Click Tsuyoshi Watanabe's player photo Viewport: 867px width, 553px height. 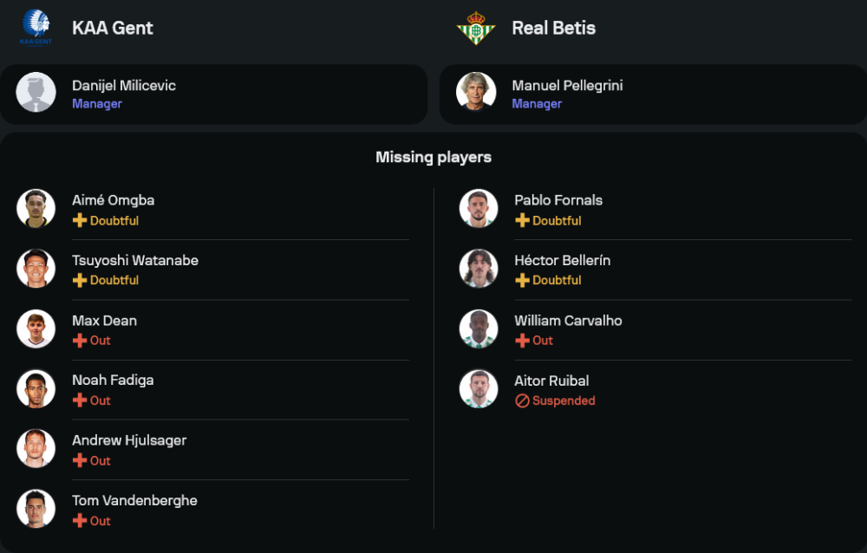point(36,269)
